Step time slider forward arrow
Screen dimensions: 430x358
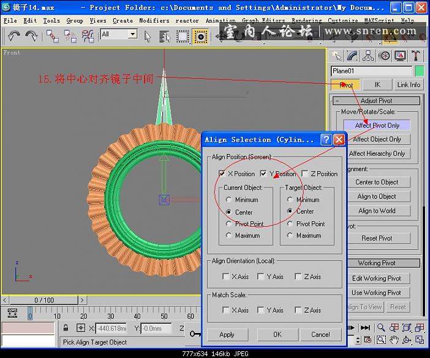[x=82, y=301]
